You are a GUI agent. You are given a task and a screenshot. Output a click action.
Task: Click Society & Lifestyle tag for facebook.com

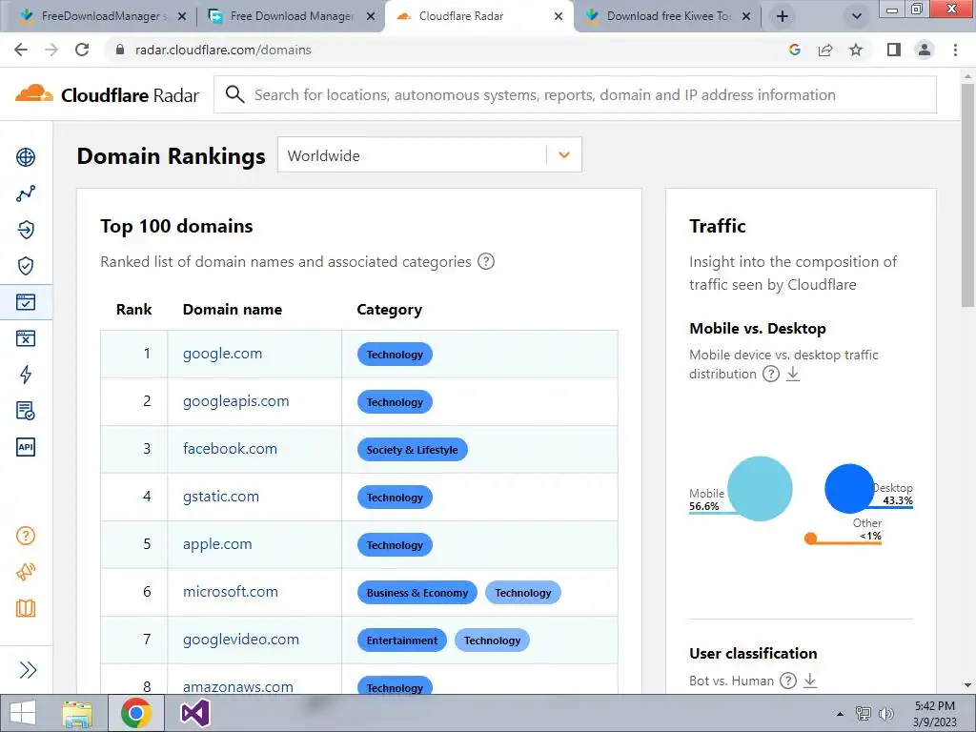pos(412,450)
